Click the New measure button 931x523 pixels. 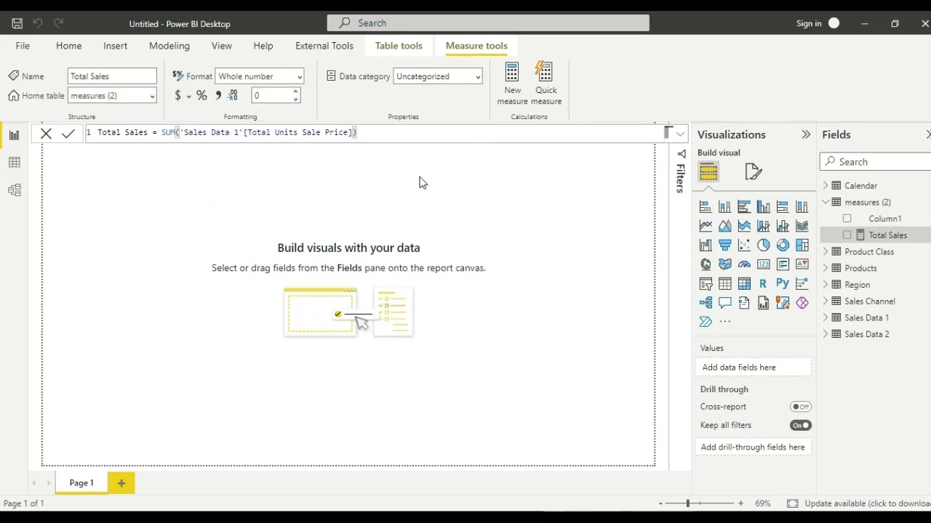pos(512,84)
